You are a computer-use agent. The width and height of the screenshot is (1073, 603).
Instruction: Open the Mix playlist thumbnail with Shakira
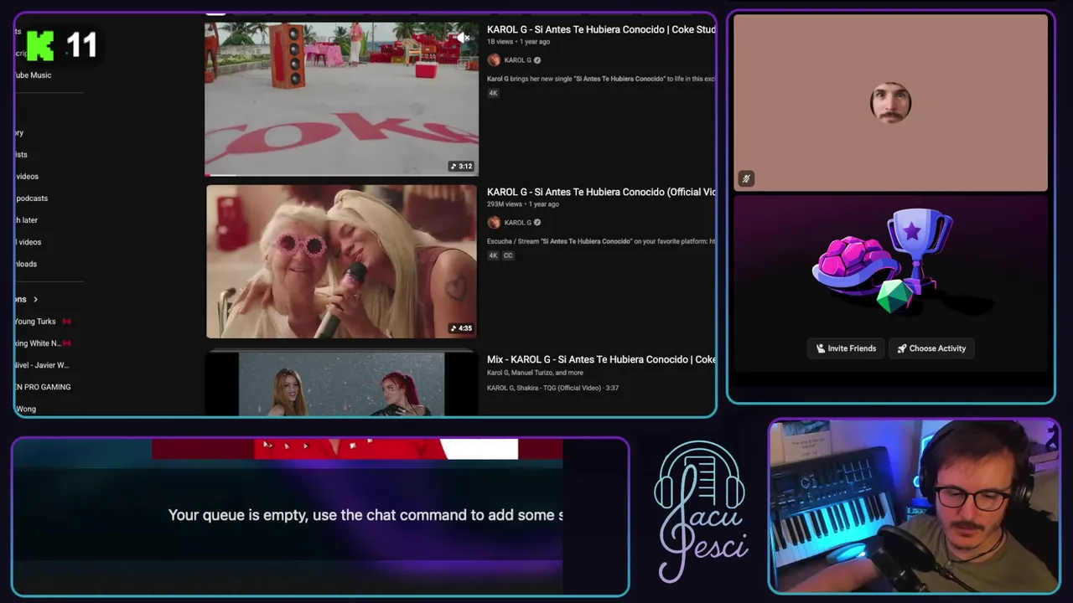[x=342, y=384]
